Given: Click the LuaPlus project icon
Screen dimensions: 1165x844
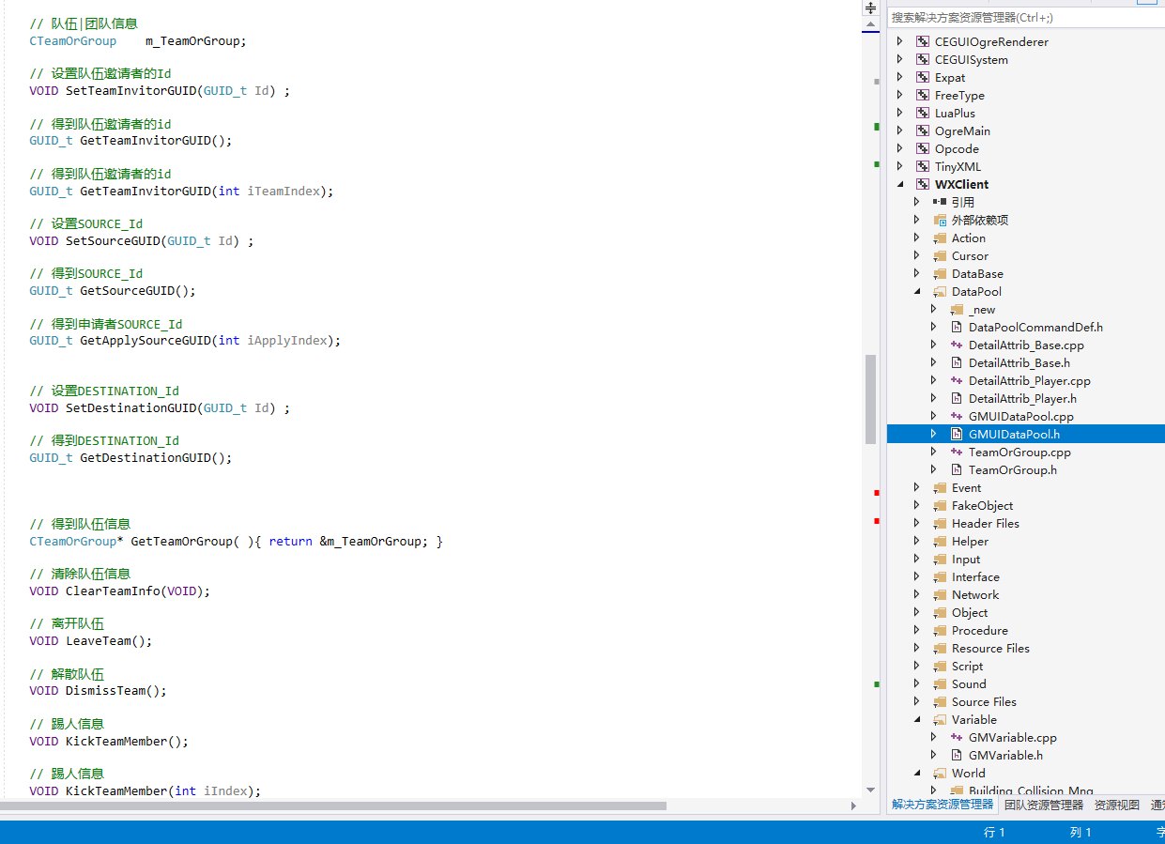Looking at the screenshot, I should click(923, 114).
